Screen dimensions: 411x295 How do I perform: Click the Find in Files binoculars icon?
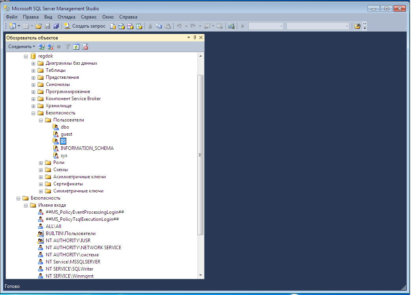358,26
